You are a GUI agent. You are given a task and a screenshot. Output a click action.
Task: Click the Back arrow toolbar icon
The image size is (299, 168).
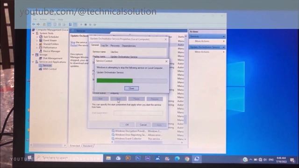[34, 24]
